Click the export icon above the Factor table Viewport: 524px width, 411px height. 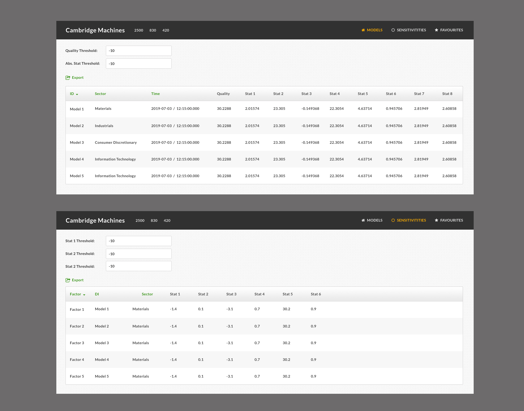(x=68, y=280)
